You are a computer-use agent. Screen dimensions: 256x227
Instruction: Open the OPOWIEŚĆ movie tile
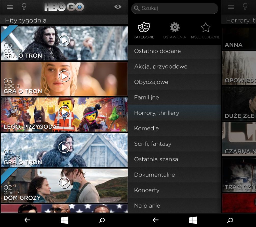coord(239,68)
